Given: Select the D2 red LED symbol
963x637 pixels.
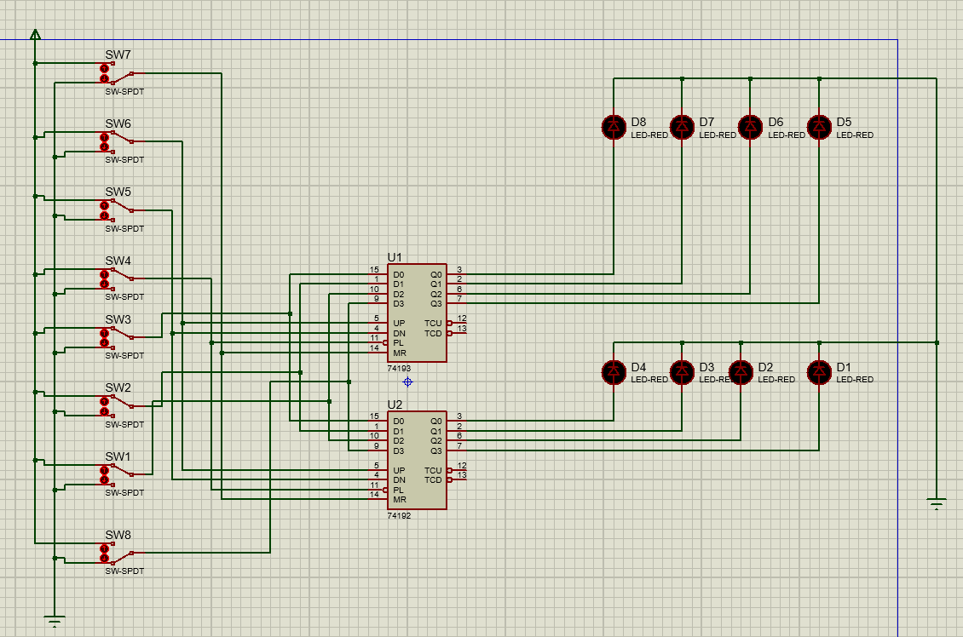Looking at the screenshot, I should 741,372.
